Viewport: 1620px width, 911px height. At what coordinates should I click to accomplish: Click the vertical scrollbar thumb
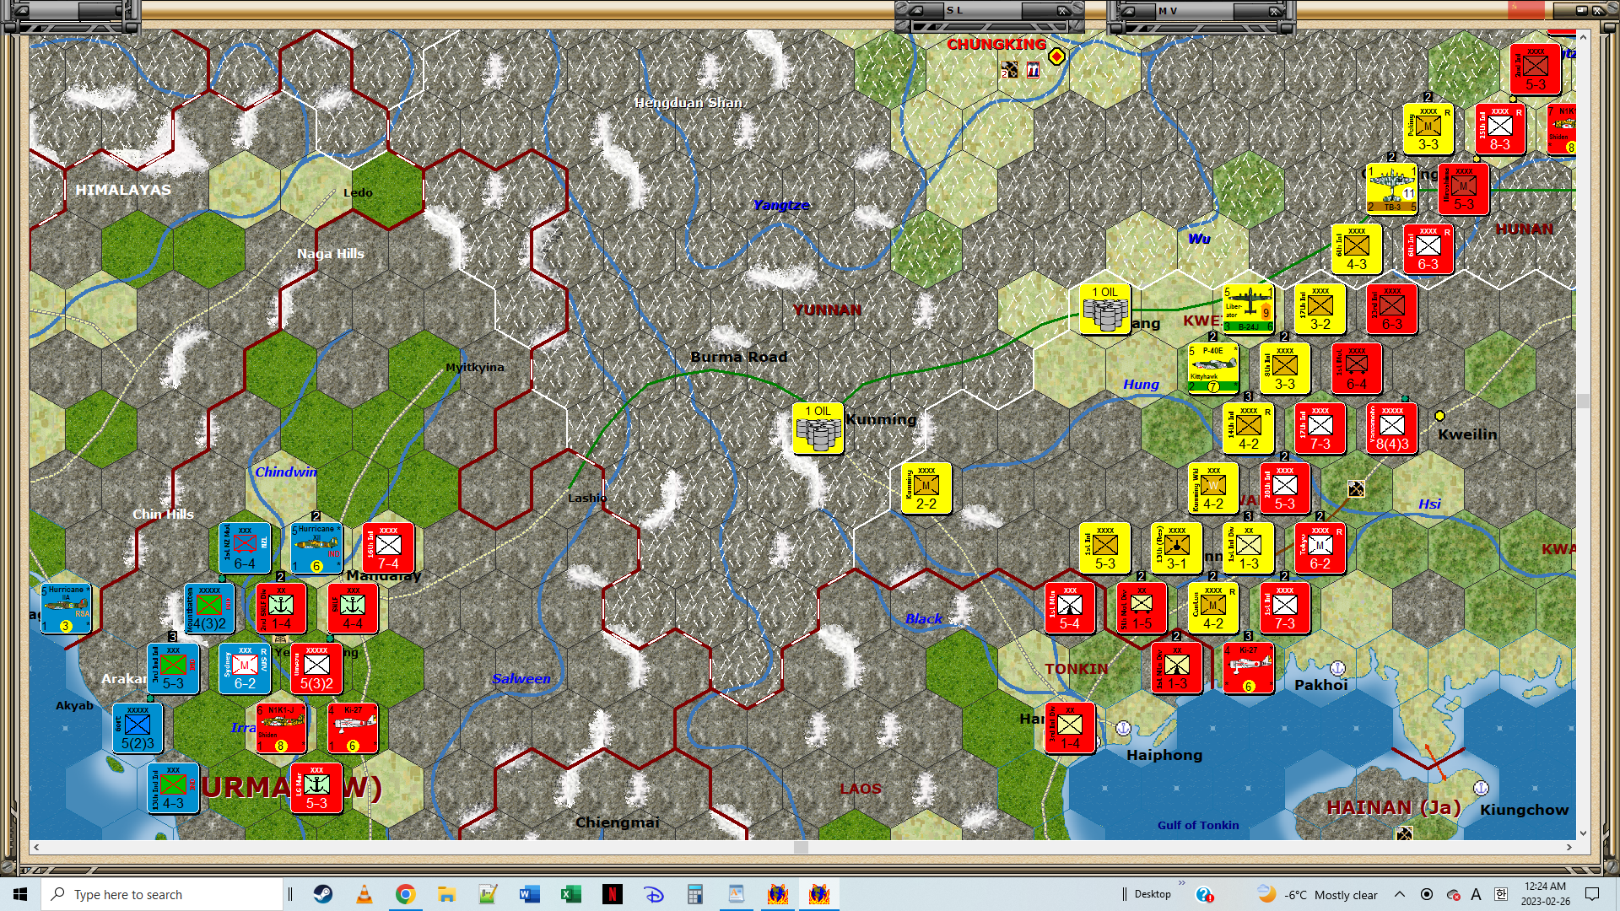pyautogui.click(x=1583, y=401)
